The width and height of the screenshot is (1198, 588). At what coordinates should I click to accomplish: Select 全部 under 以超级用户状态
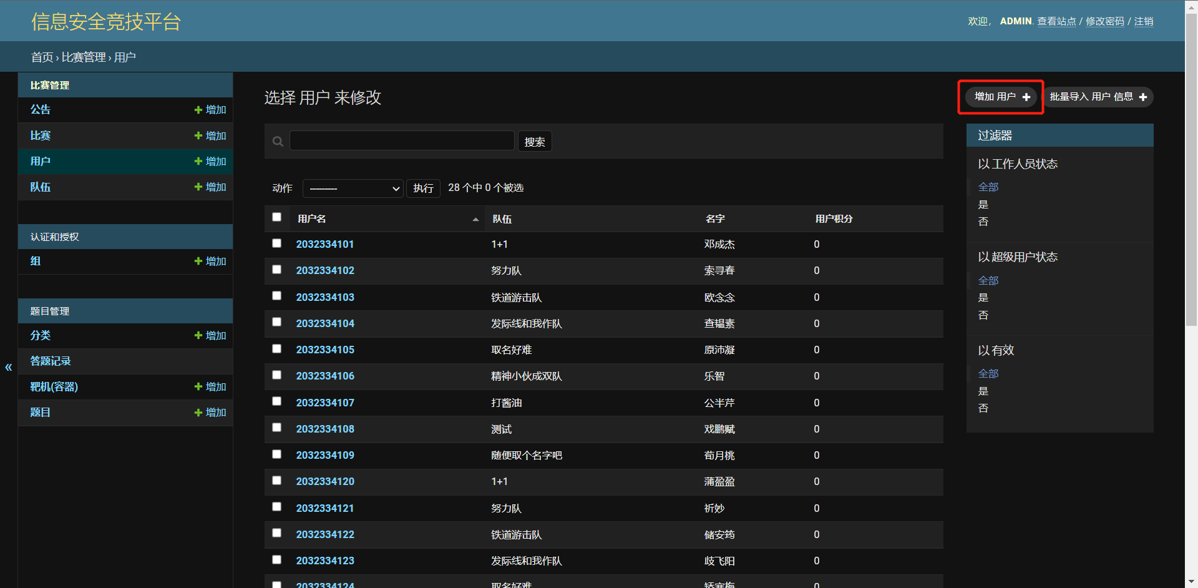(988, 280)
